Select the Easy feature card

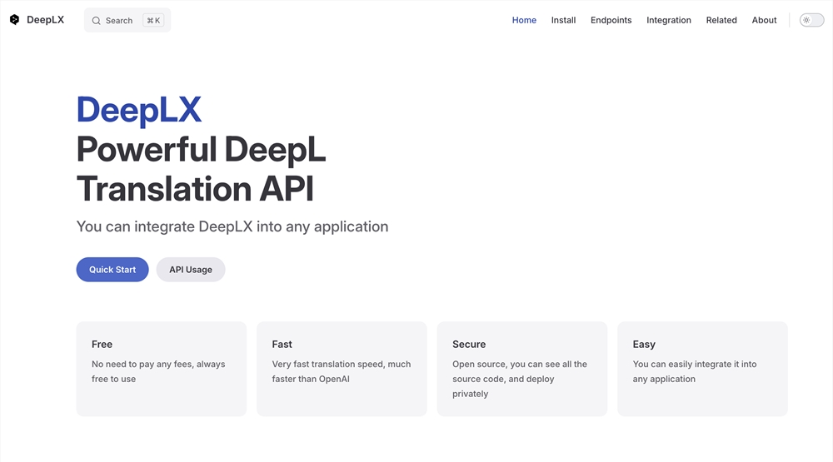[702, 369]
